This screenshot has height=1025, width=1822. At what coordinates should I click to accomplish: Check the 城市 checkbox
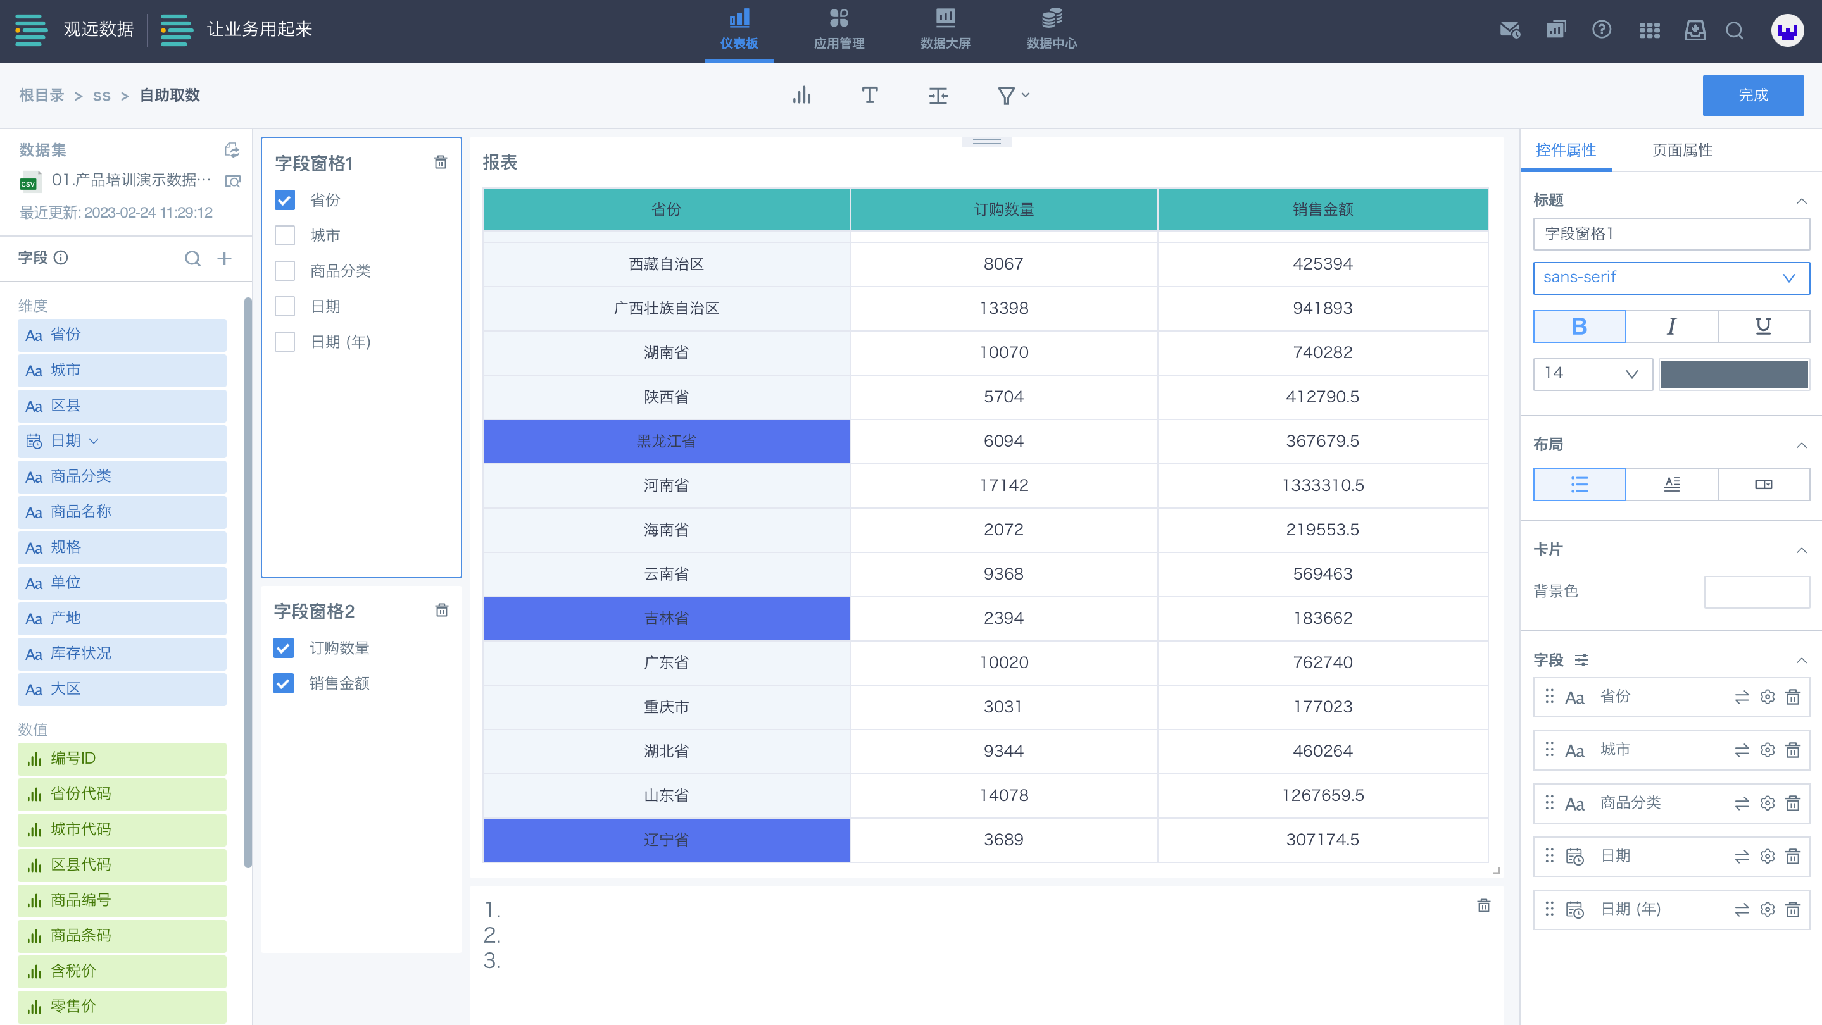[x=284, y=235]
